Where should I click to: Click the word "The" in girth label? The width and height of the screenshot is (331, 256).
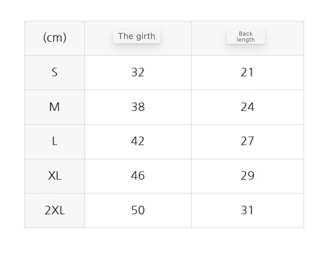click(x=124, y=36)
